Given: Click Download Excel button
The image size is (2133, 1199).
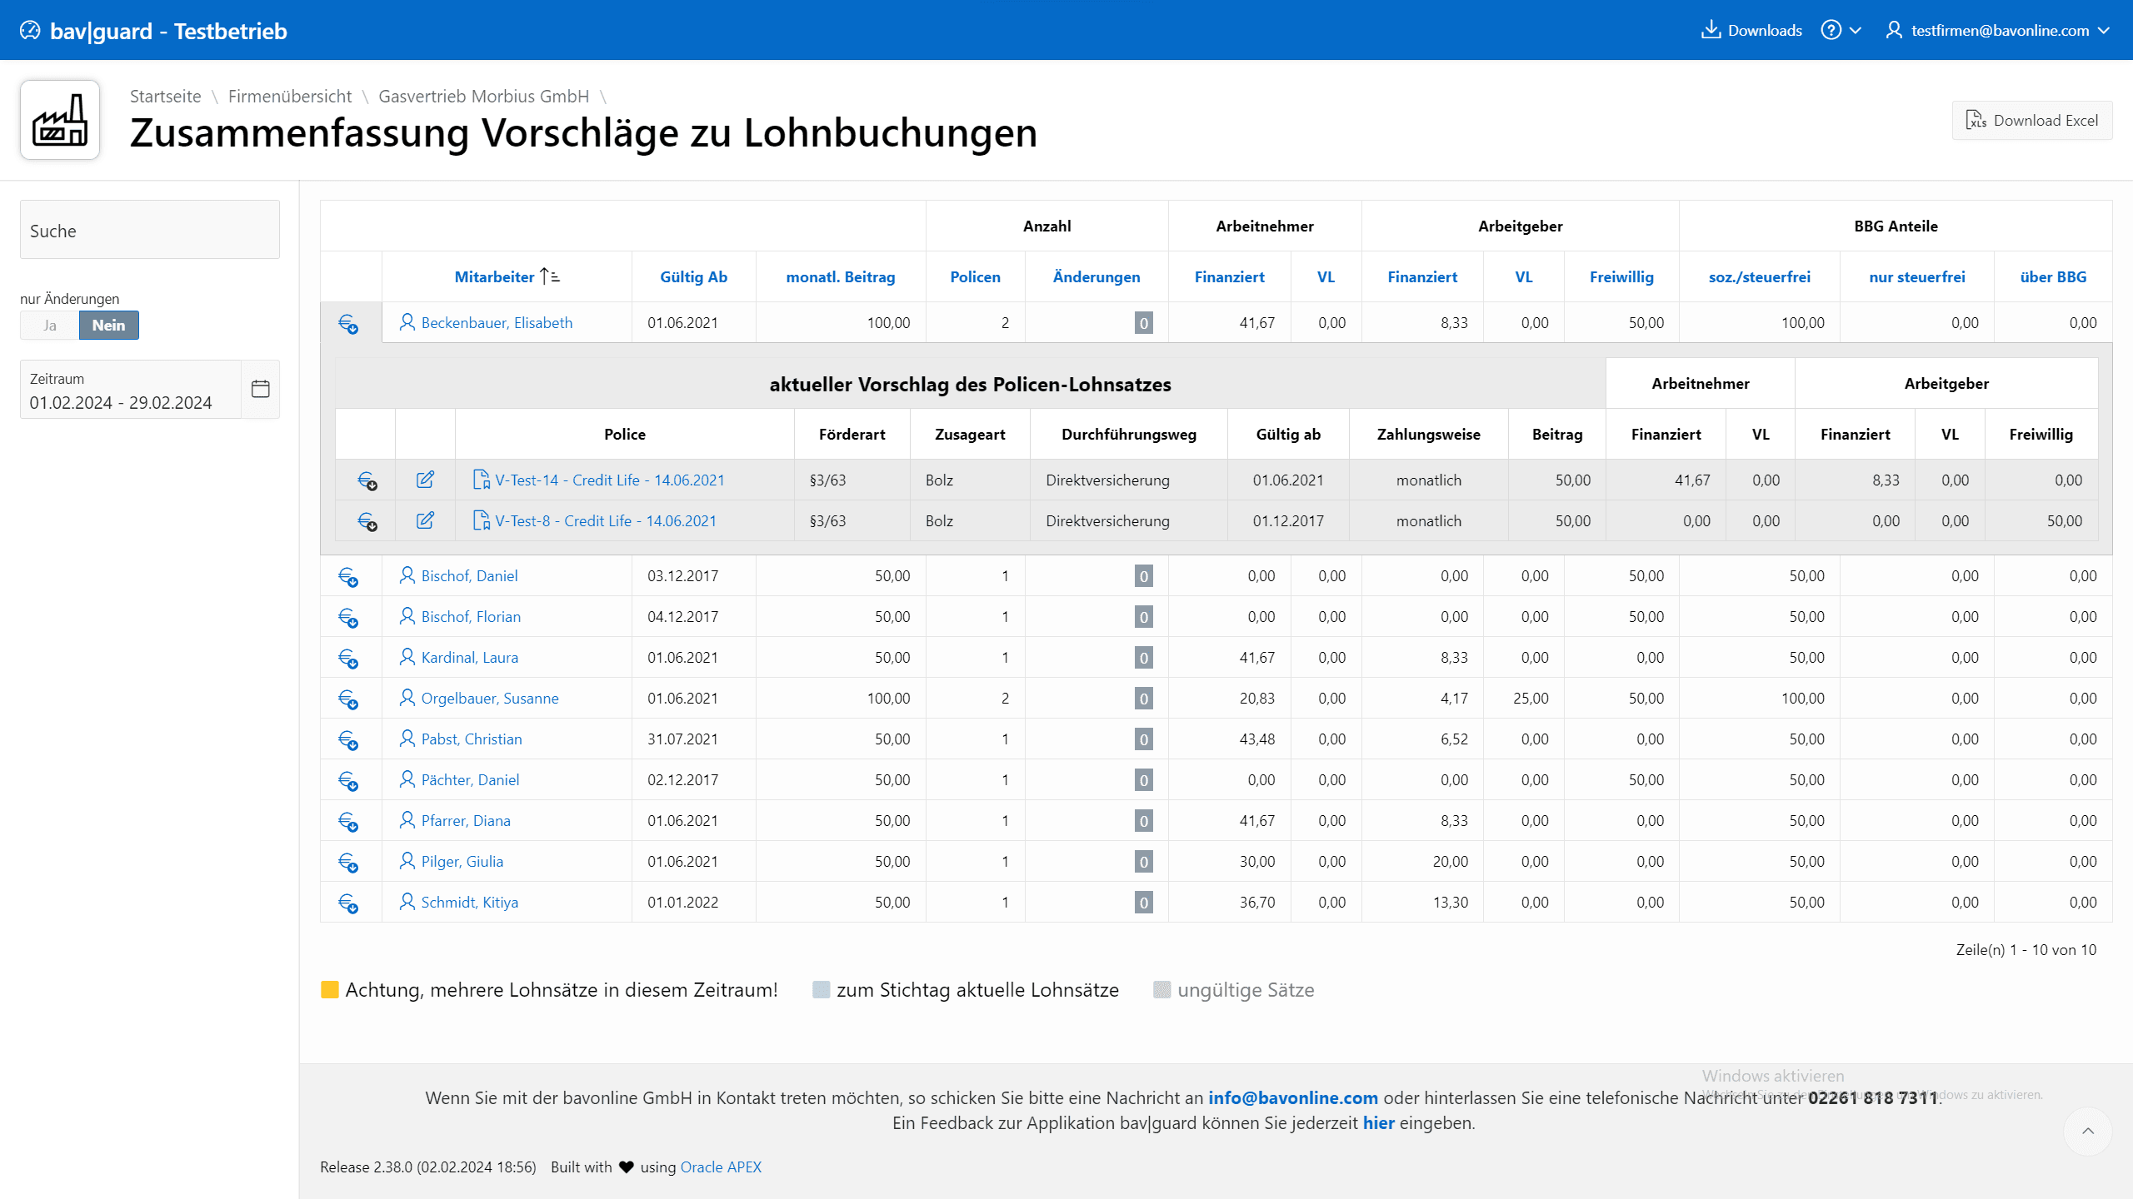Looking at the screenshot, I should click(2031, 121).
